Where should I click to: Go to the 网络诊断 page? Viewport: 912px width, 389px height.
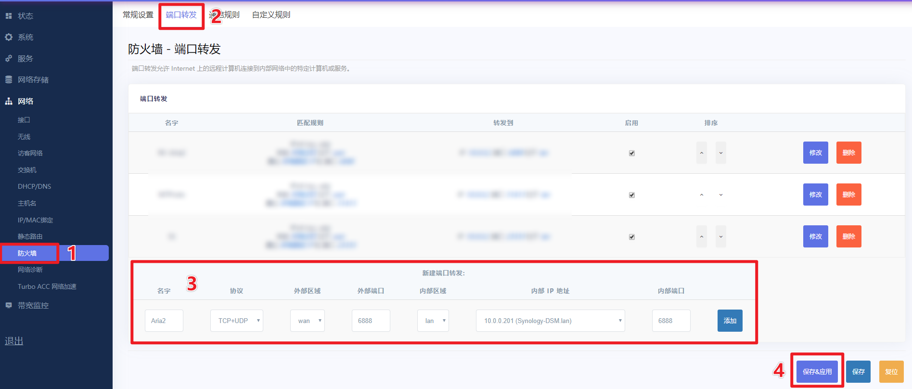[x=30, y=270]
